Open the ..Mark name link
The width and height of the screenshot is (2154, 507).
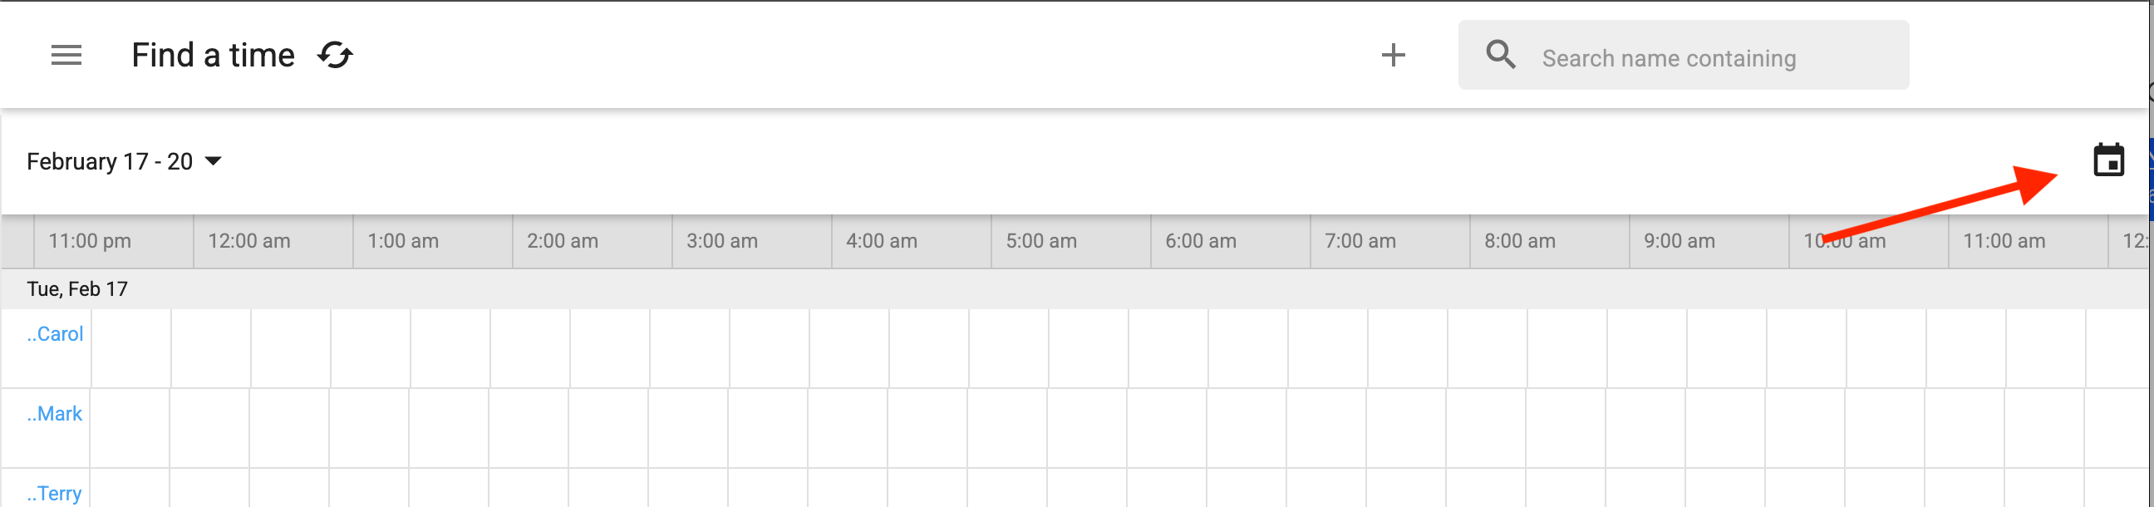coord(55,413)
